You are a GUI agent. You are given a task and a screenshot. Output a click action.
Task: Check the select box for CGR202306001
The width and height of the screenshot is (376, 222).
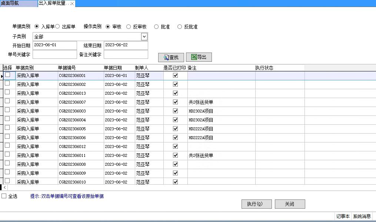(x=7, y=75)
